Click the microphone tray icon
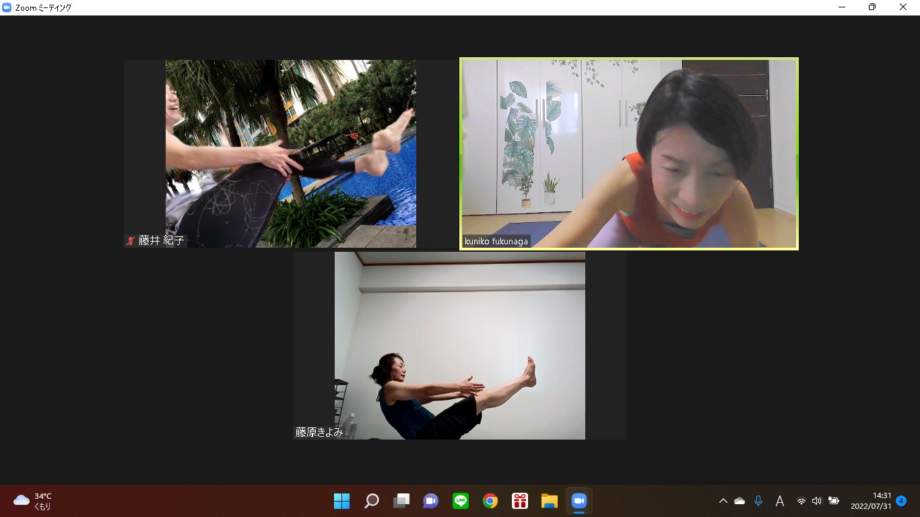The height and width of the screenshot is (517, 920). coord(758,501)
